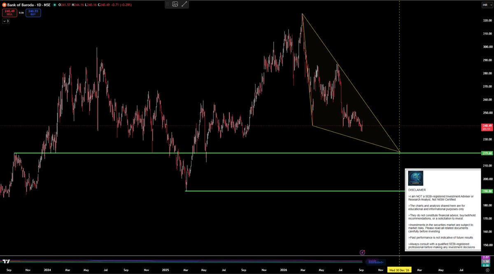Click the red 240.49 current price label

(487, 127)
